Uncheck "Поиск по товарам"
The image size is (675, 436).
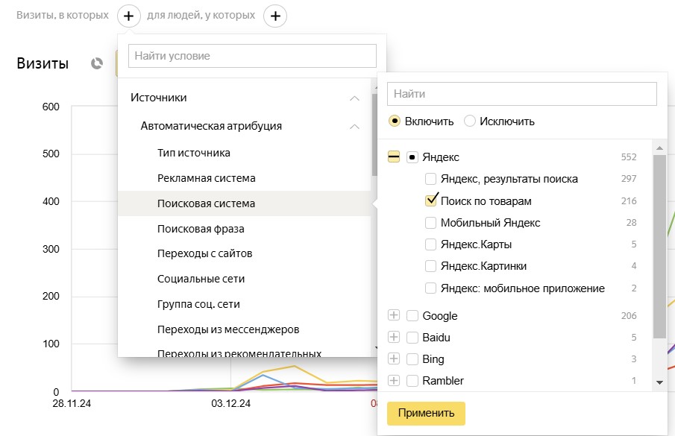[431, 200]
